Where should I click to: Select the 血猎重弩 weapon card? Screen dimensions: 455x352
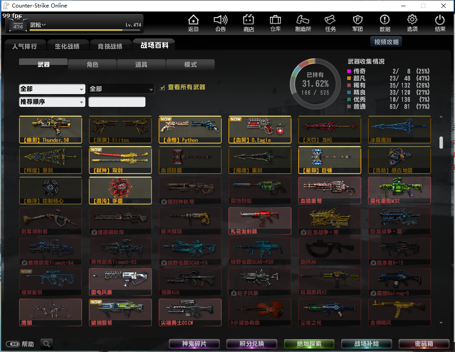click(x=330, y=191)
